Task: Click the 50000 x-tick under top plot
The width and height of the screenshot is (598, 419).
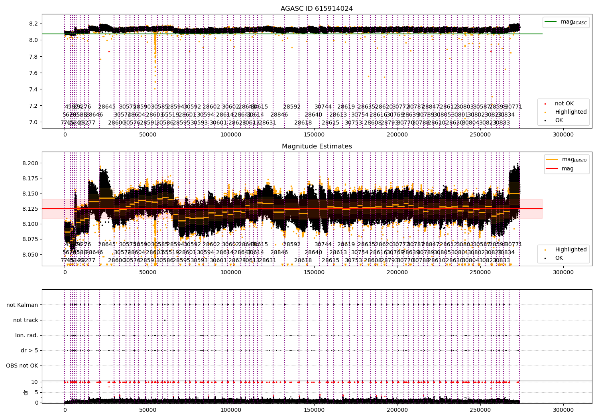Action: [x=148, y=135]
